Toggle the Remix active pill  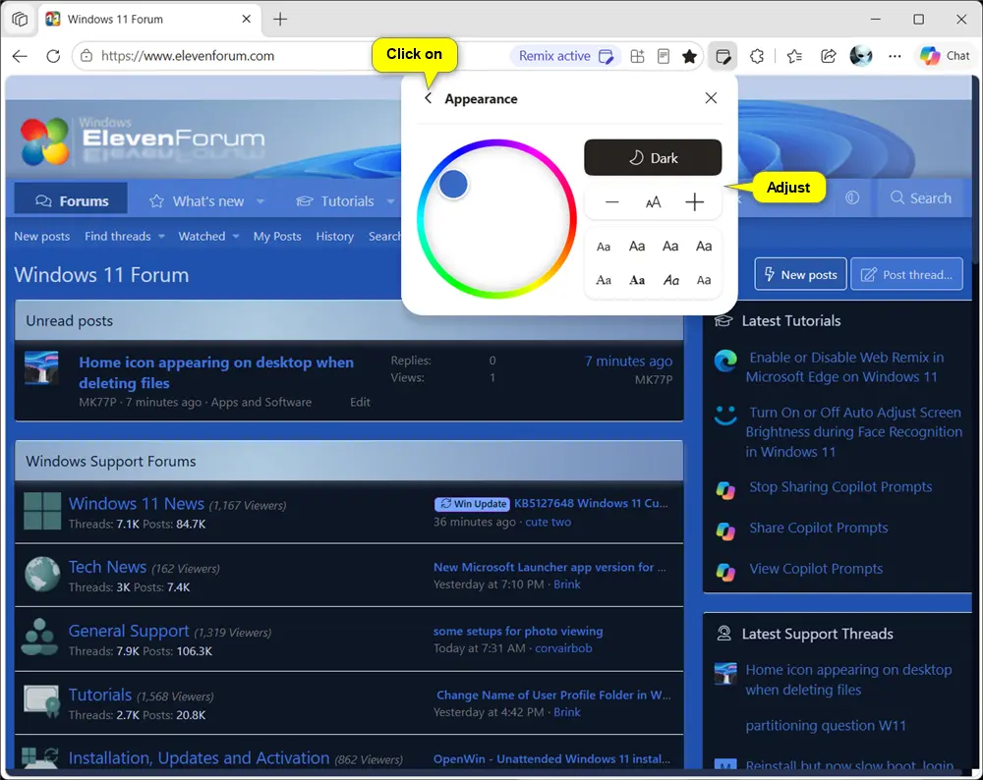pos(565,56)
